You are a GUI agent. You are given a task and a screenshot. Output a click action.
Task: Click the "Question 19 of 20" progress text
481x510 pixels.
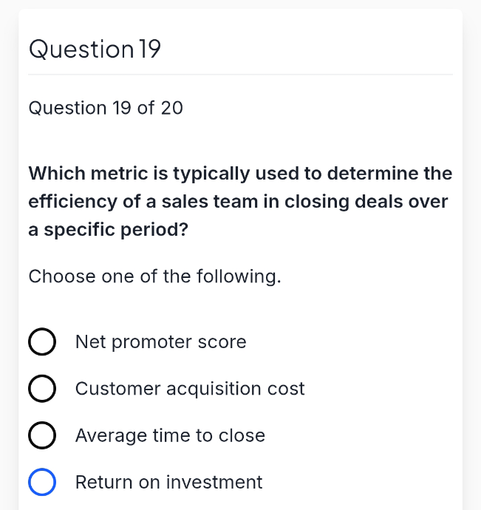coord(106,108)
